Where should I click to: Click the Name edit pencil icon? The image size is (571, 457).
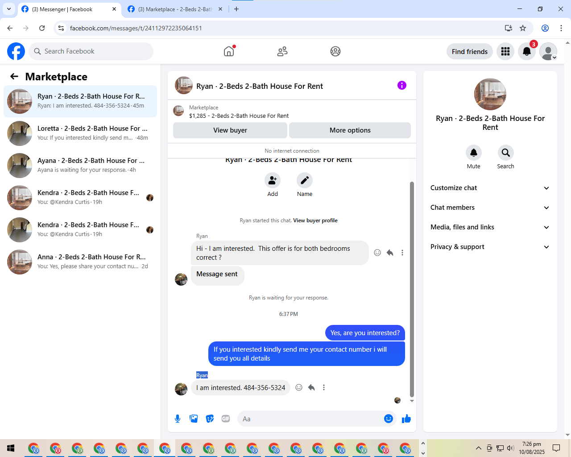coord(305,180)
